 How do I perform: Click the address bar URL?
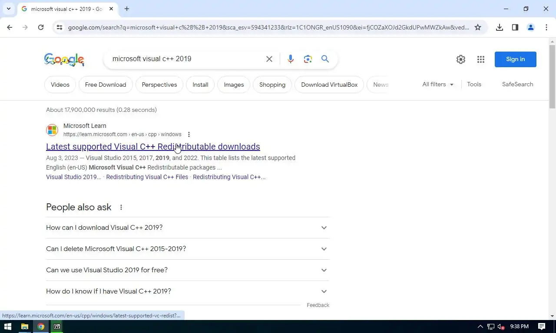point(268,27)
